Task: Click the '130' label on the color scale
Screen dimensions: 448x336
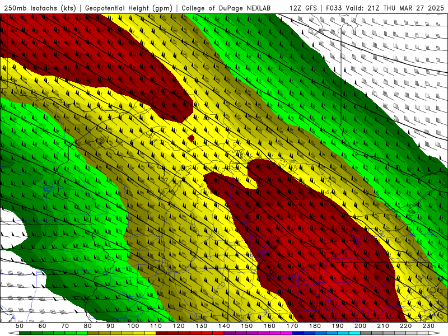Action: [x=201, y=326]
